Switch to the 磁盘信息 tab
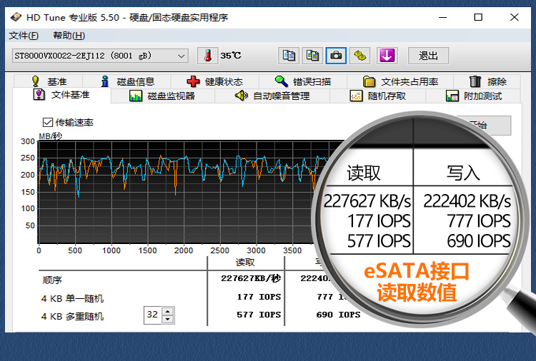The width and height of the screenshot is (536, 361). point(127,81)
